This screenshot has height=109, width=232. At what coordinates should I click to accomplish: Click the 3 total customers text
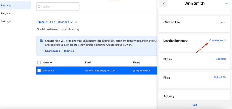click(x=58, y=29)
